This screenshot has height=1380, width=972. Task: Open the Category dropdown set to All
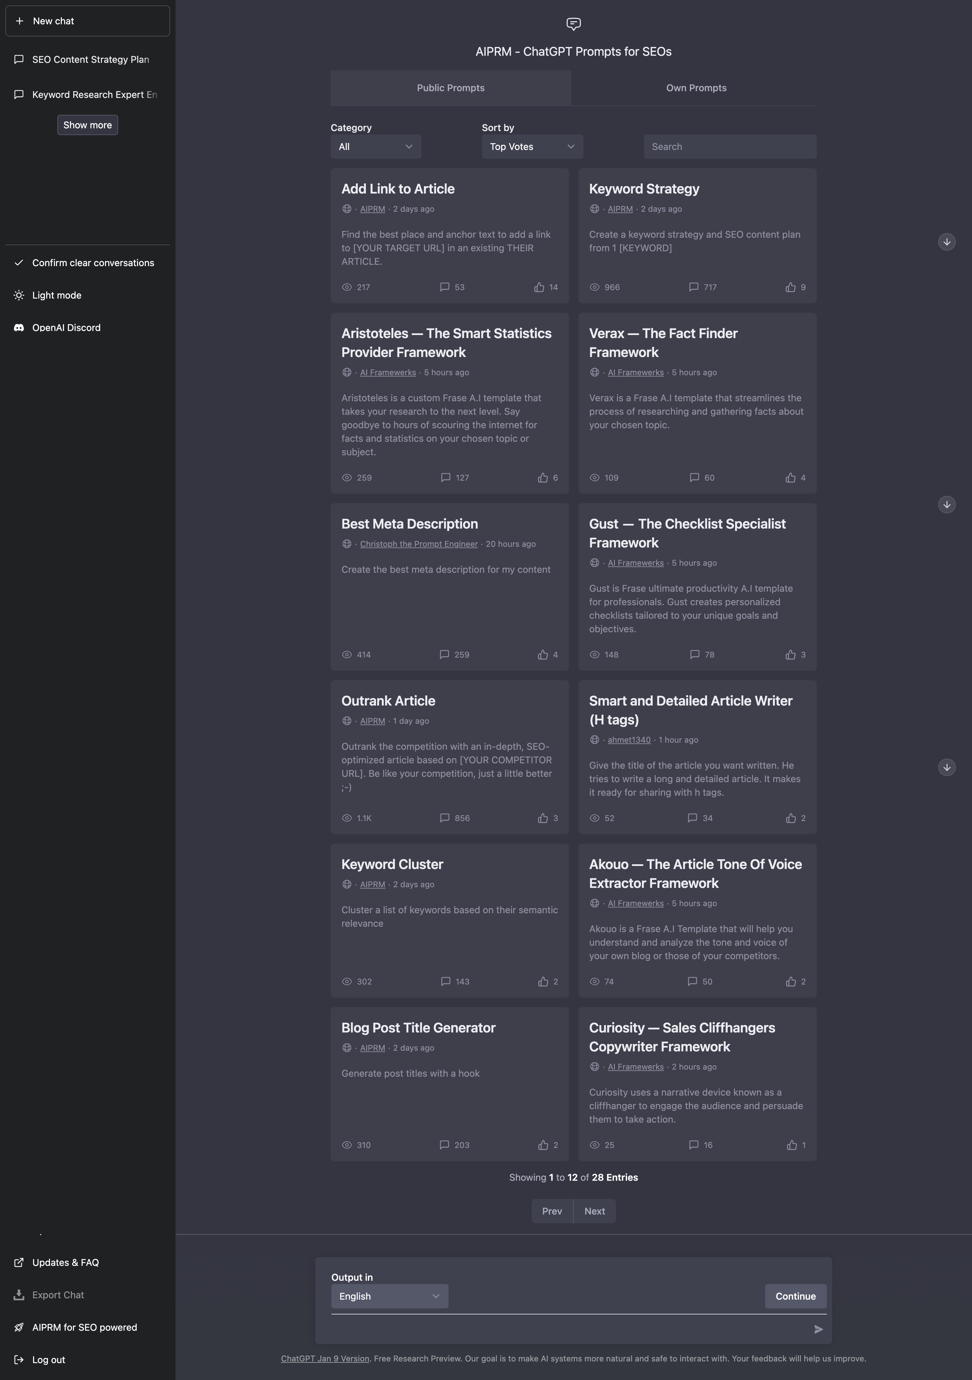click(x=376, y=147)
